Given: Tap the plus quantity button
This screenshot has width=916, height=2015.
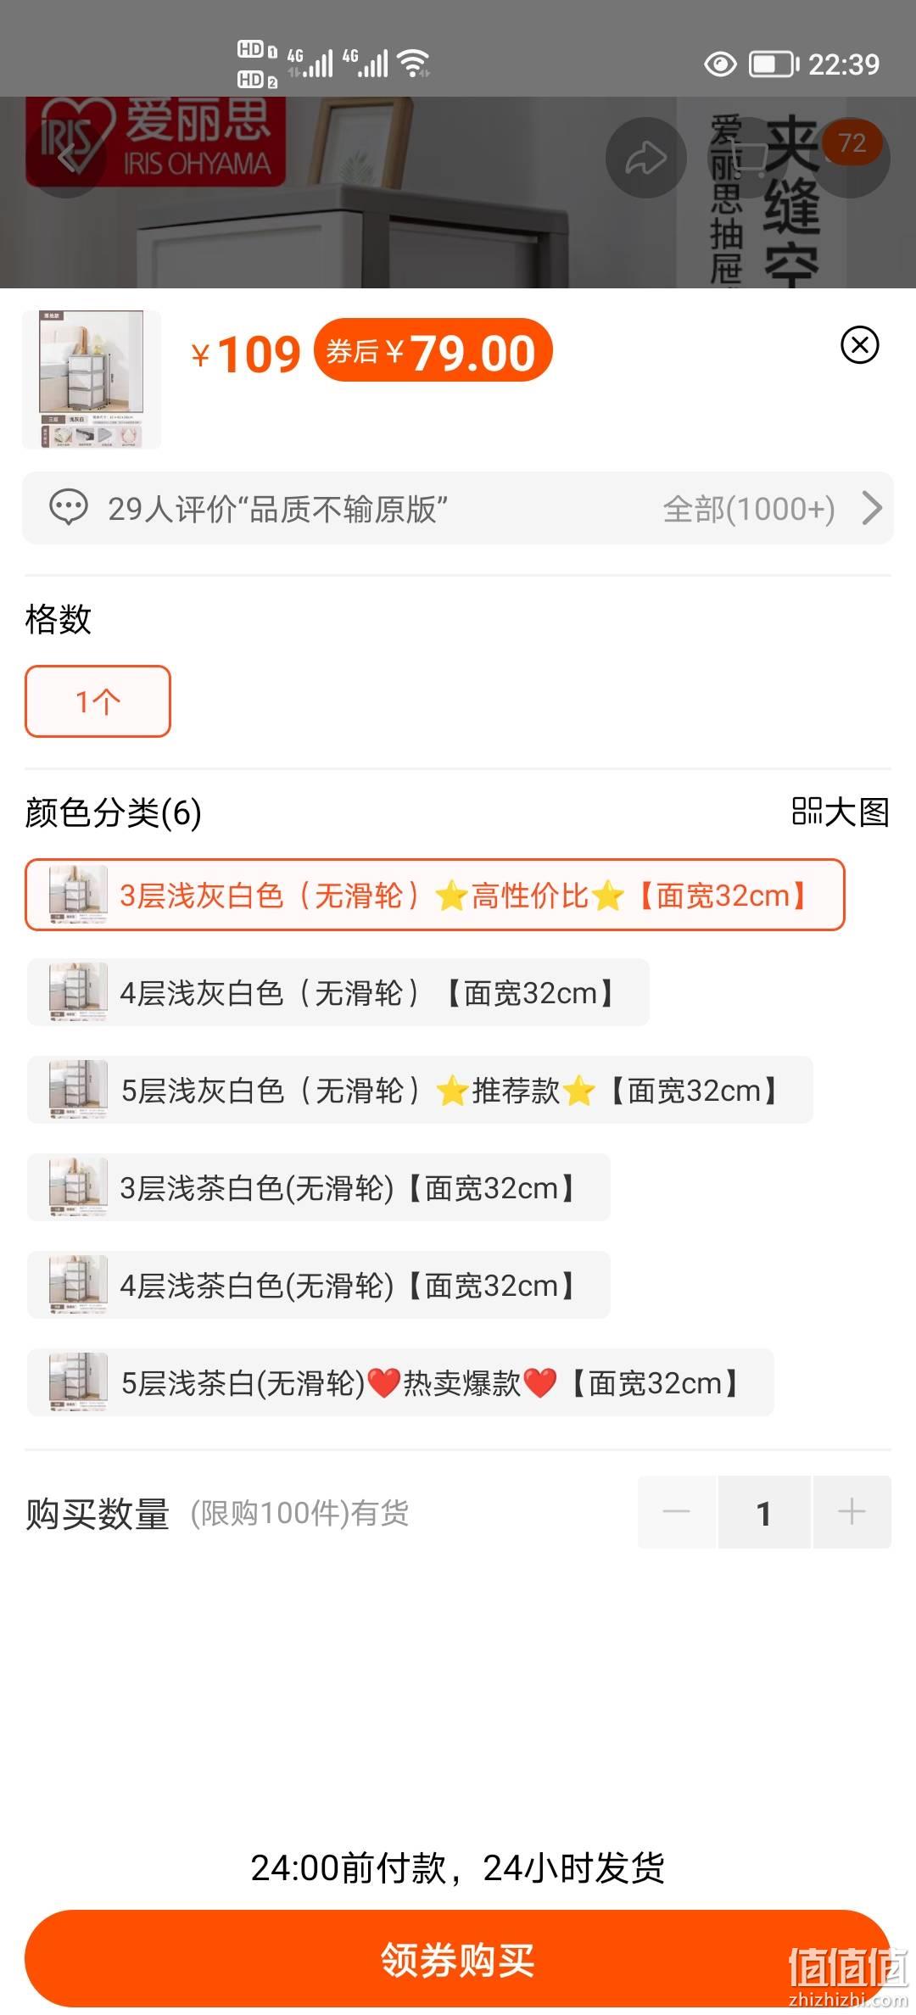Looking at the screenshot, I should pyautogui.click(x=852, y=1511).
